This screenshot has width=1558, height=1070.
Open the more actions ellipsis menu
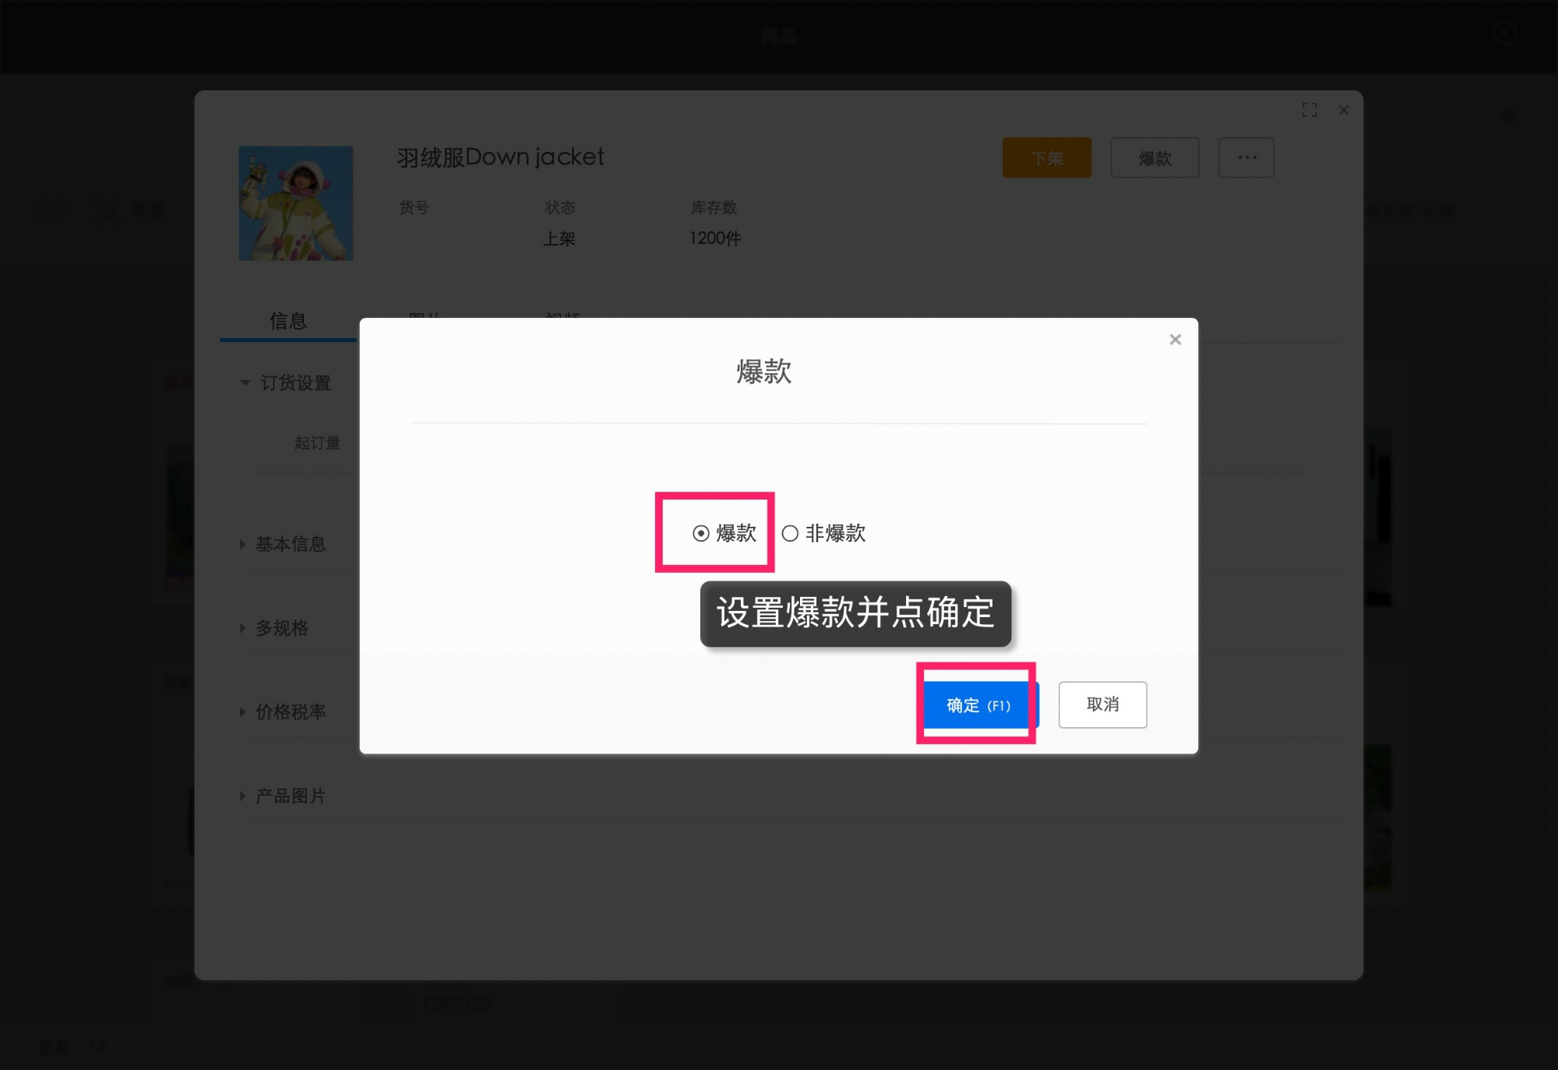pyautogui.click(x=1246, y=157)
